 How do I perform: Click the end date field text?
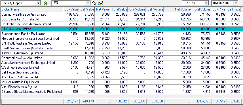point(223,3)
